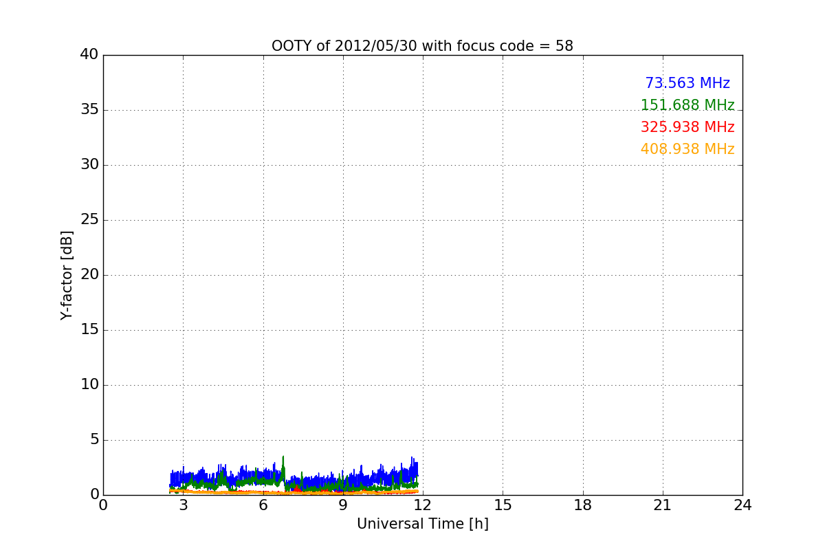Click the y-axis tick label 25

tap(89, 220)
